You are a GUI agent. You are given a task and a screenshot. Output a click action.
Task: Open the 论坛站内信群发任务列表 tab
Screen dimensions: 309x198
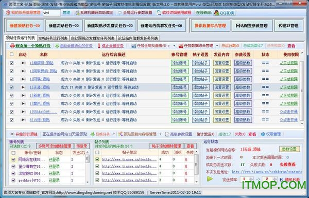(138, 38)
